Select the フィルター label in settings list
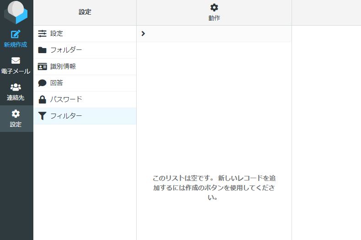The image size is (361, 240). point(66,116)
